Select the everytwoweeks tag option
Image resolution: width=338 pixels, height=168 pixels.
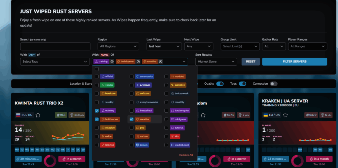tap(148, 102)
